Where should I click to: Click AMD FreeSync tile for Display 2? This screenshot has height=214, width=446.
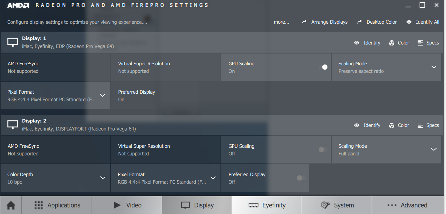[55, 150]
